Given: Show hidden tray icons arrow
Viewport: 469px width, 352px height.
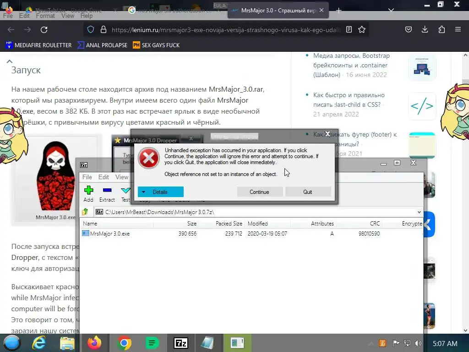Looking at the screenshot, I should (x=371, y=343).
